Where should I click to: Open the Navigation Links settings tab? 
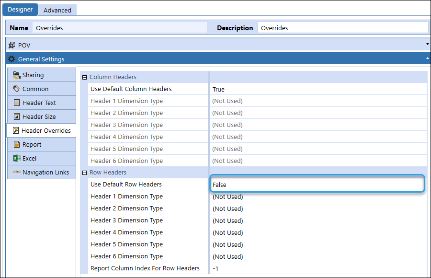(x=42, y=172)
